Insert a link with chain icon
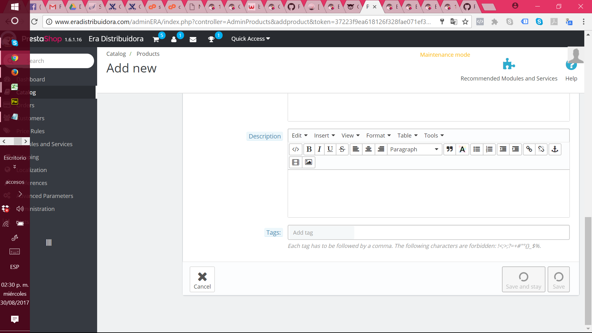This screenshot has height=333, width=592. 529,149
